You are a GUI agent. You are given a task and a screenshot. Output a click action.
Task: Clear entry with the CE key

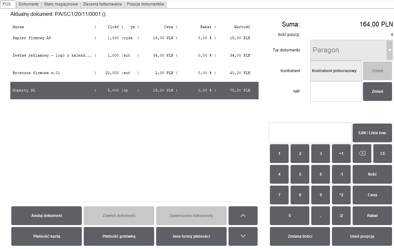382,154
